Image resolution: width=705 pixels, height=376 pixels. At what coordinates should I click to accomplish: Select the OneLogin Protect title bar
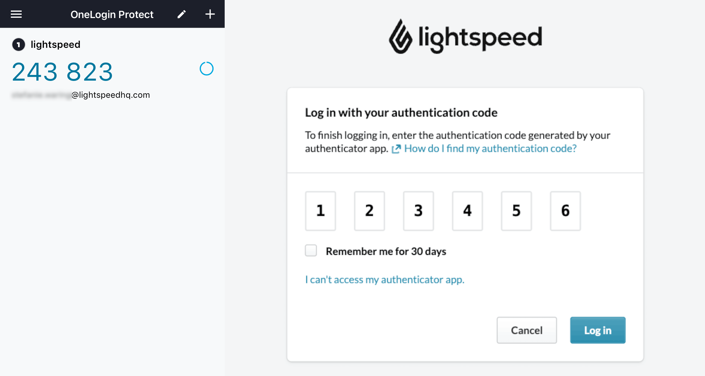click(112, 14)
